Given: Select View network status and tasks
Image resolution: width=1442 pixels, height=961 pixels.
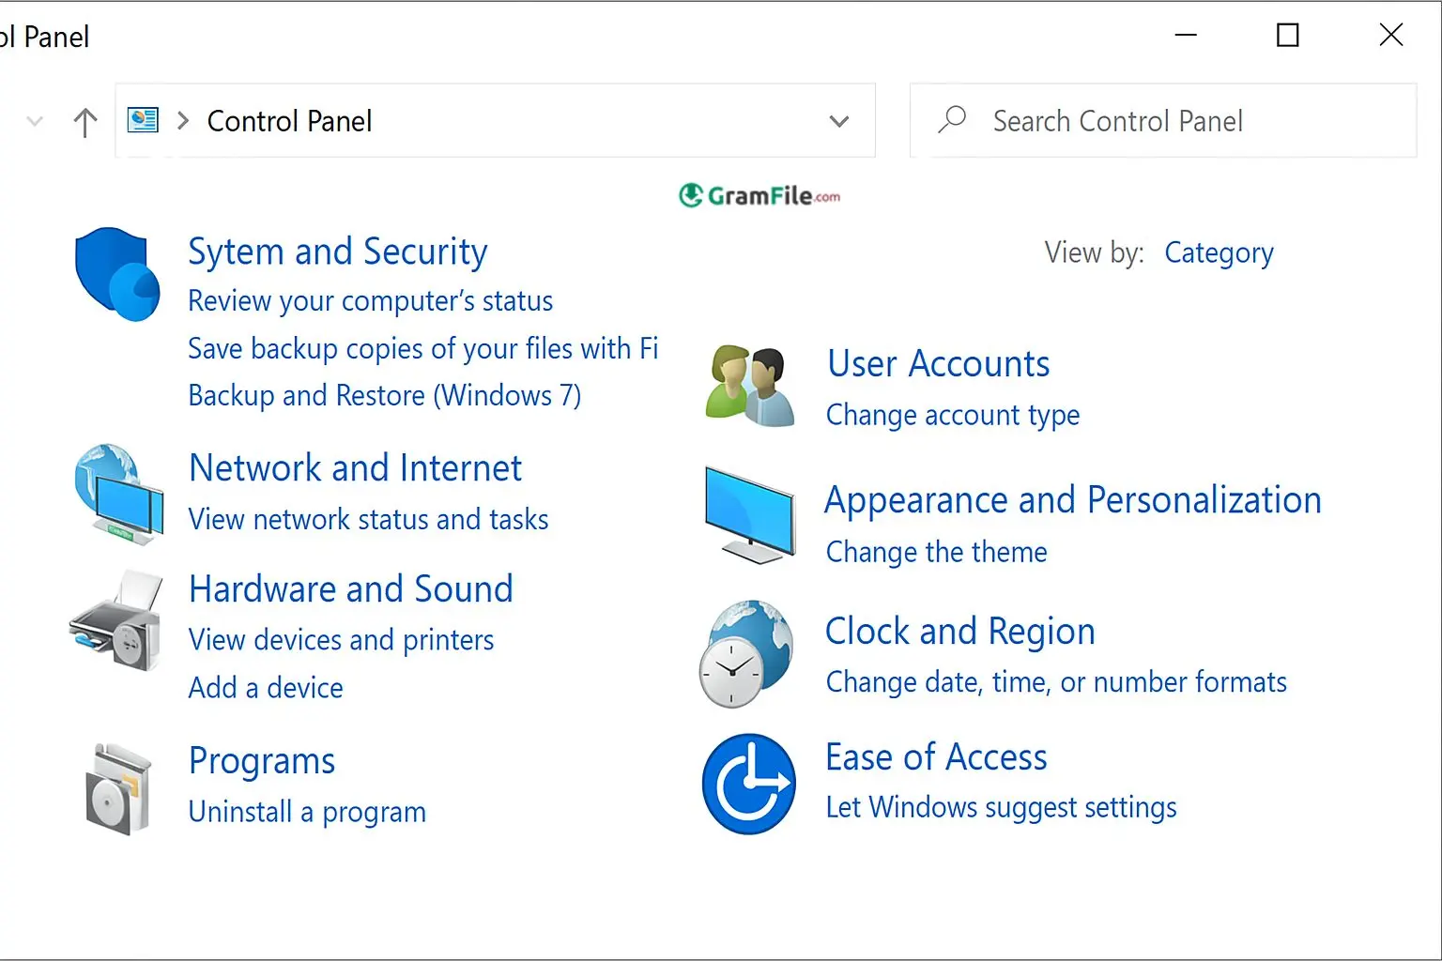Looking at the screenshot, I should click(x=368, y=520).
